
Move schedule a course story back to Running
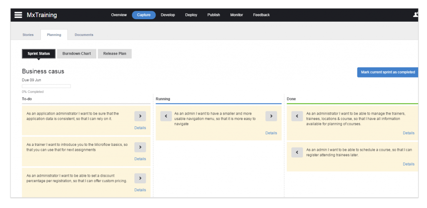[297, 153]
